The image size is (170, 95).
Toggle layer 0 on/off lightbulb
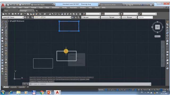[35, 17]
